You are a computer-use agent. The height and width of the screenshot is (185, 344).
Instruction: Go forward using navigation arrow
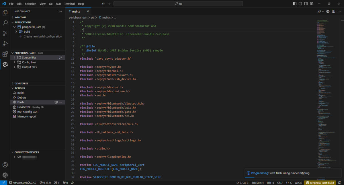click(109, 4)
